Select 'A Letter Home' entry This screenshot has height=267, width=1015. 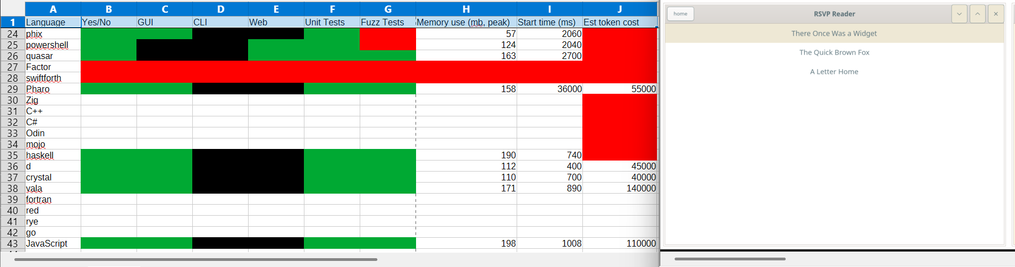coord(834,72)
